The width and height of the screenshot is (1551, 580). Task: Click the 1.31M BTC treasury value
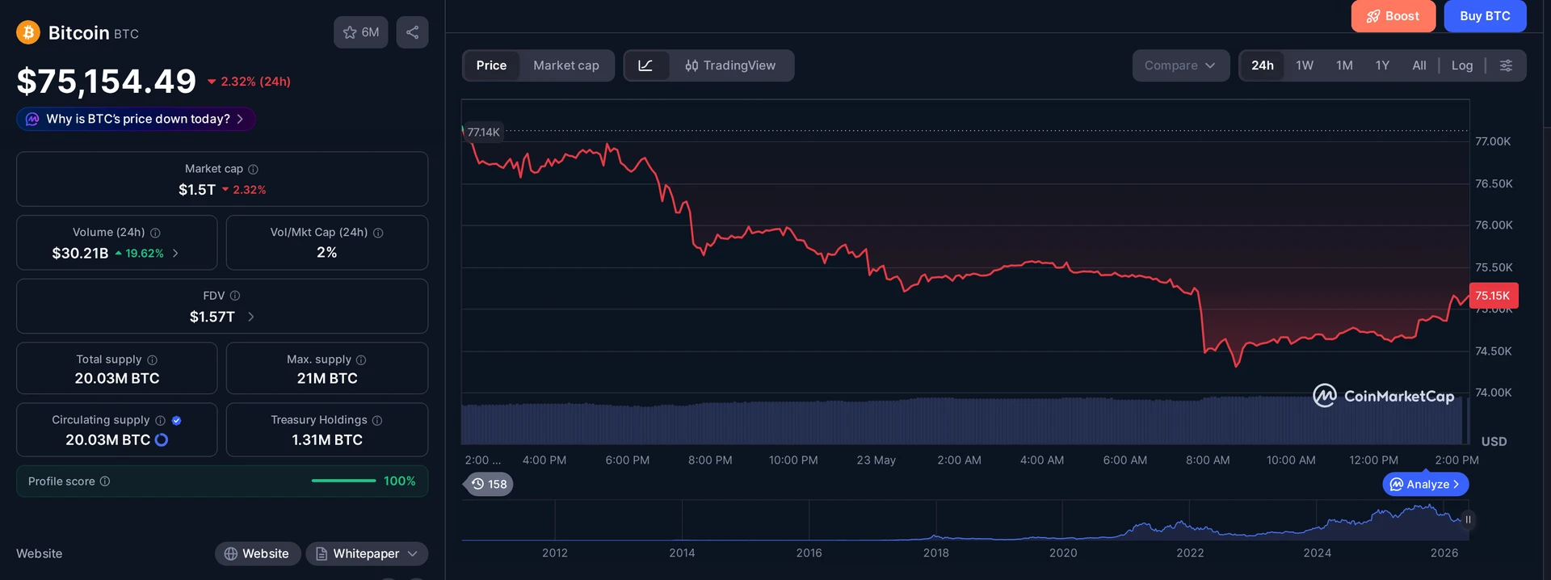coord(327,440)
